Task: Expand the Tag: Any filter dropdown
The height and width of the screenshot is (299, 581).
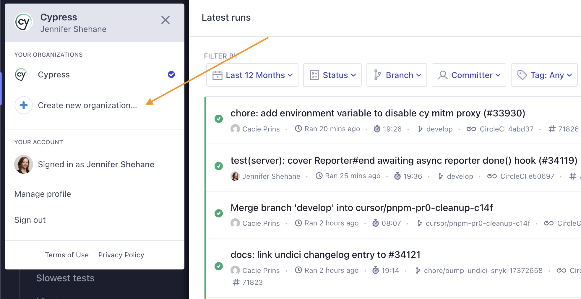Action: click(544, 75)
